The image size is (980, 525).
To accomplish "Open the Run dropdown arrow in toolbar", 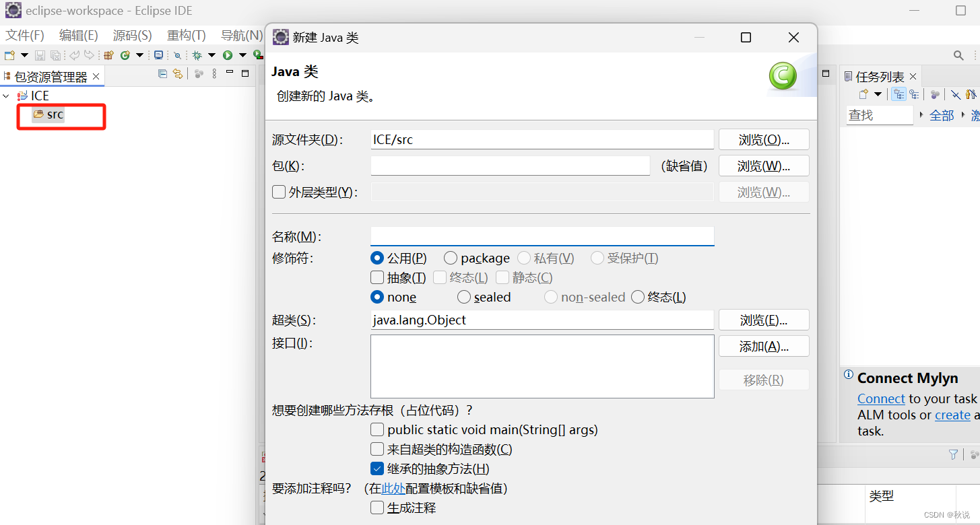I will (x=242, y=55).
